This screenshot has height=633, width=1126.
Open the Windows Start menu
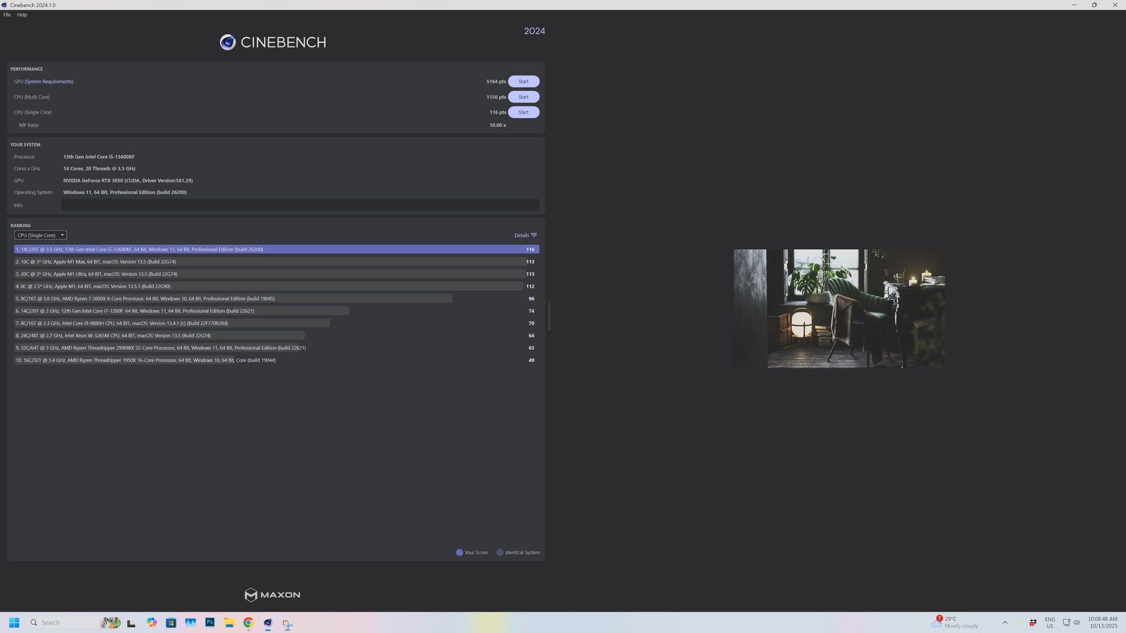click(14, 622)
